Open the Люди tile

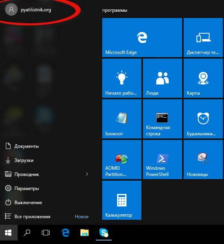point(163,78)
